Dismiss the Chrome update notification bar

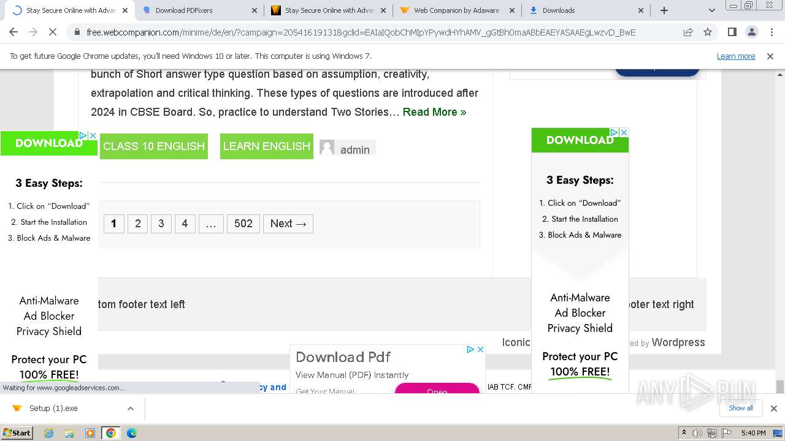pyautogui.click(x=770, y=56)
